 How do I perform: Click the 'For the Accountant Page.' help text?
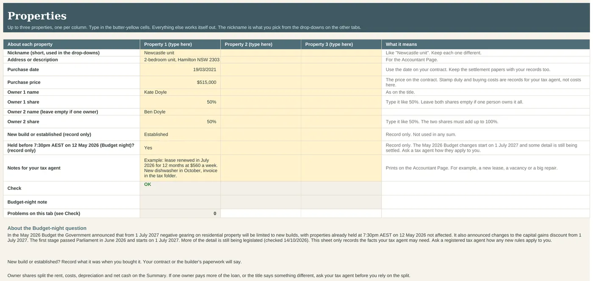[x=412, y=60]
